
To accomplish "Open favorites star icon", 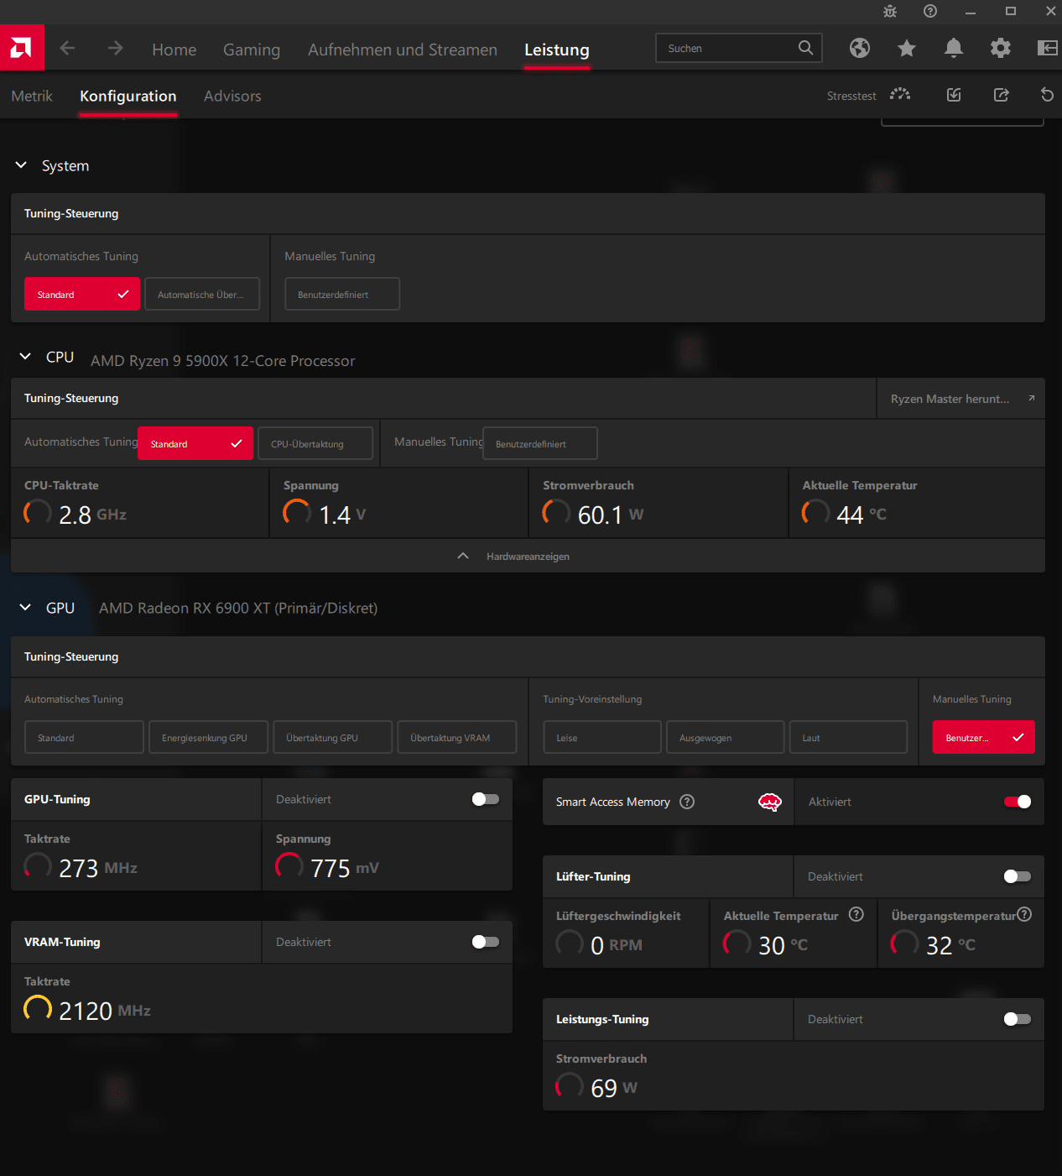I will [907, 48].
